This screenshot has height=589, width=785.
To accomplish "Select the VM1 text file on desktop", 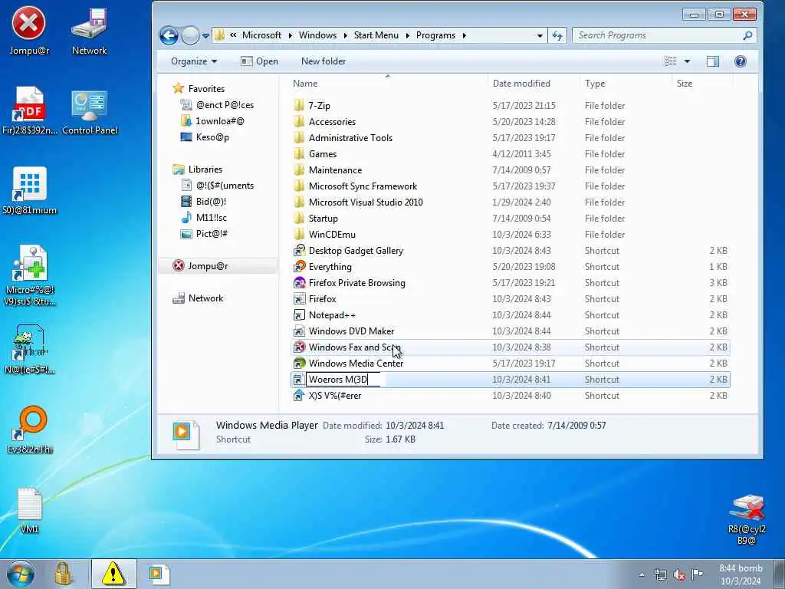I will click(x=30, y=511).
